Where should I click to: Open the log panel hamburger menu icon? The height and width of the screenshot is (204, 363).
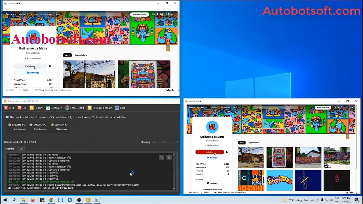pyautogui.click(x=169, y=158)
